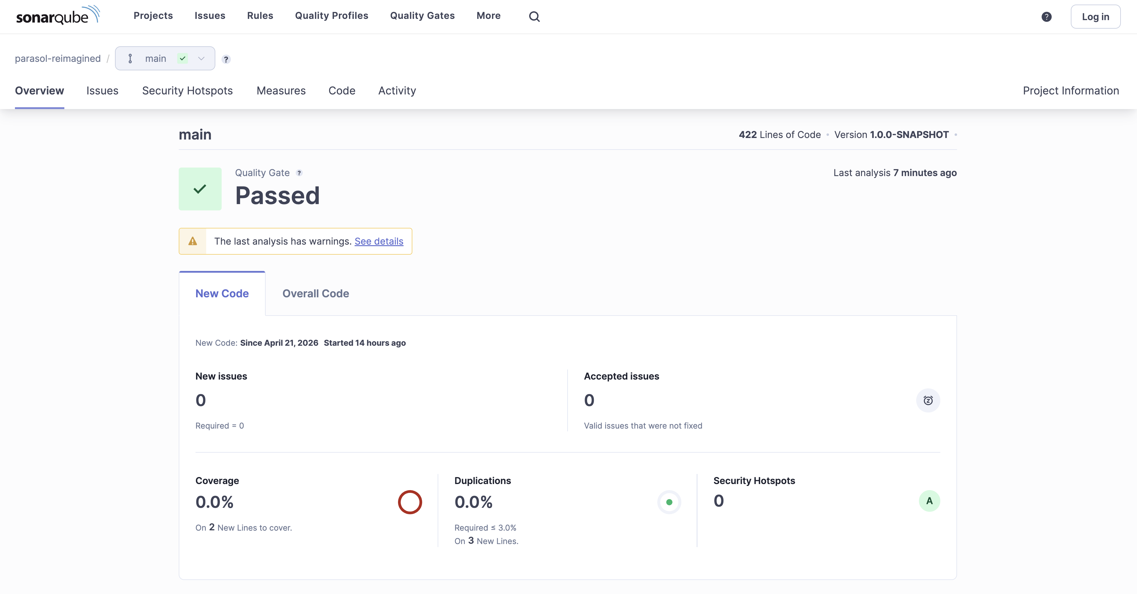
Task: Click the parasol-reimagined breadcrumb
Action: coord(58,59)
